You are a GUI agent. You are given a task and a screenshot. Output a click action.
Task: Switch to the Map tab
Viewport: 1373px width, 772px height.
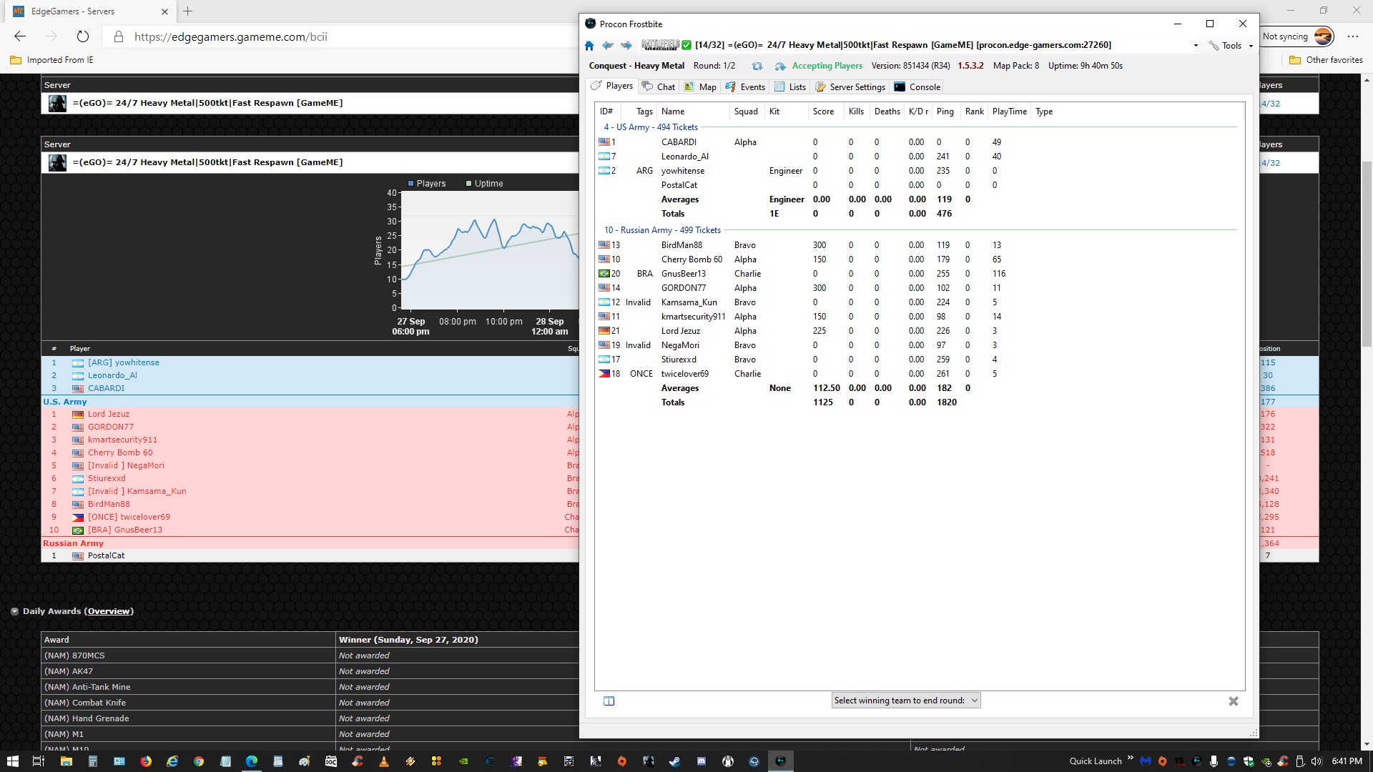[700, 86]
